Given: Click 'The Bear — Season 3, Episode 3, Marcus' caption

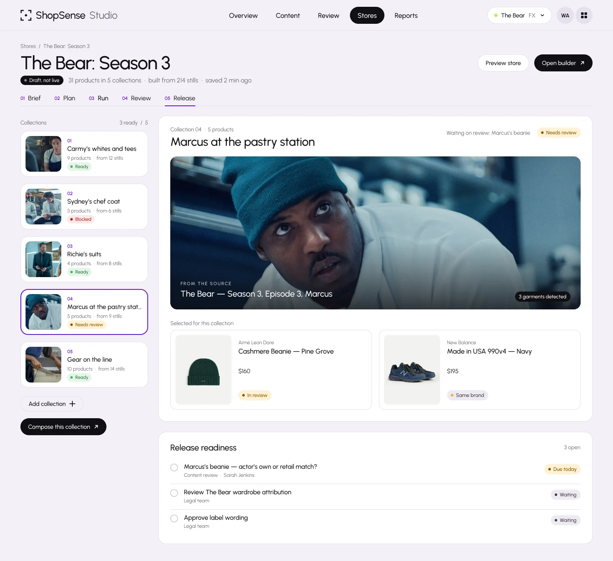Looking at the screenshot, I should pyautogui.click(x=256, y=294).
